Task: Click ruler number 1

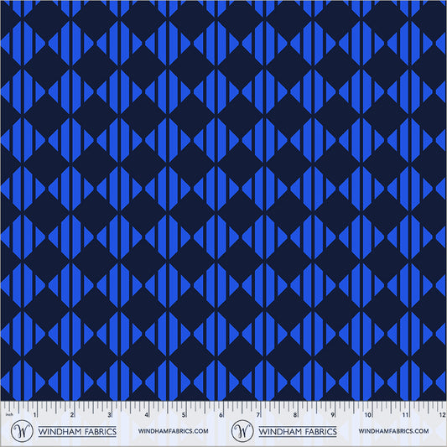Action: tap(34, 414)
